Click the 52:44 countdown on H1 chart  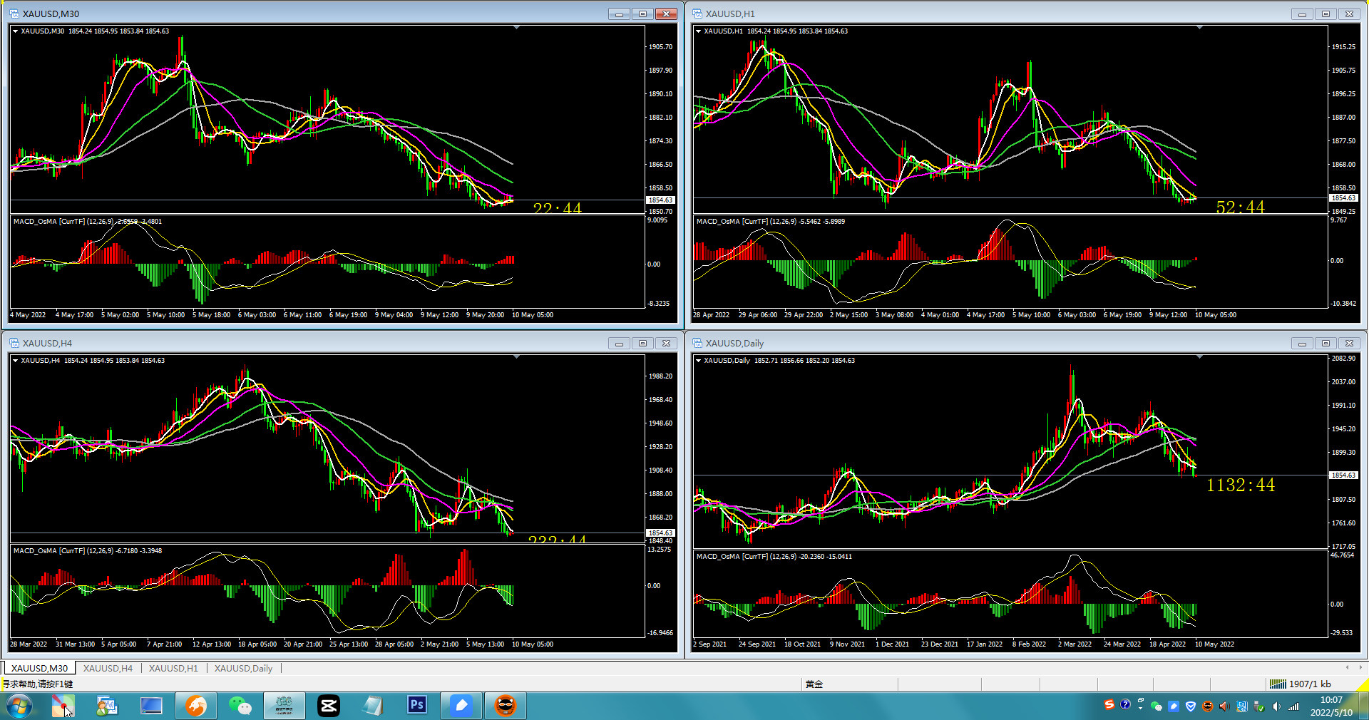click(x=1241, y=207)
